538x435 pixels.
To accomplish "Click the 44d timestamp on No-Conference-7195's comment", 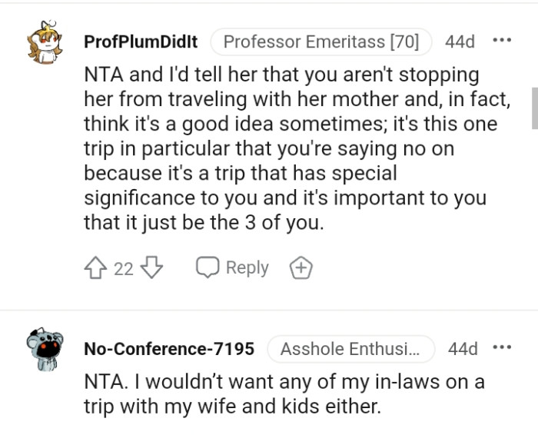I will (463, 349).
